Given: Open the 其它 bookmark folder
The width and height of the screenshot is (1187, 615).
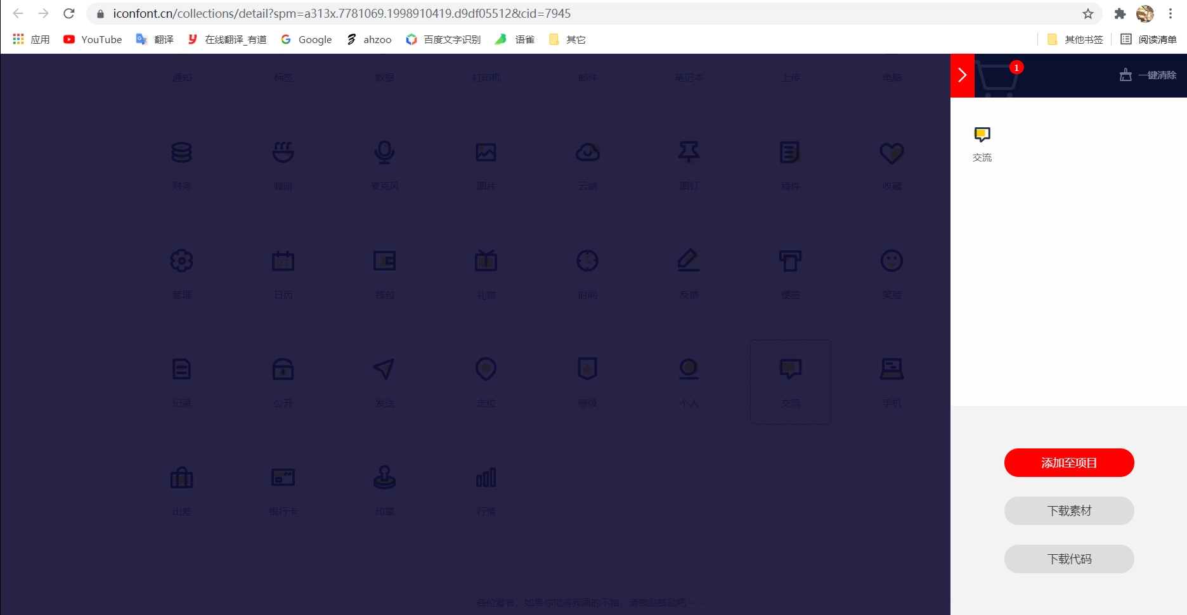Looking at the screenshot, I should click(568, 39).
